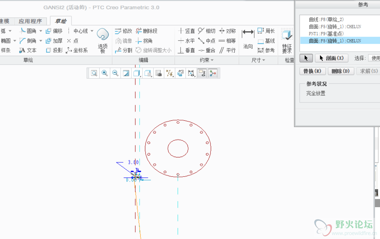Apply the 平行 (parallel) constraint
The image size is (380, 239).
(227, 50)
